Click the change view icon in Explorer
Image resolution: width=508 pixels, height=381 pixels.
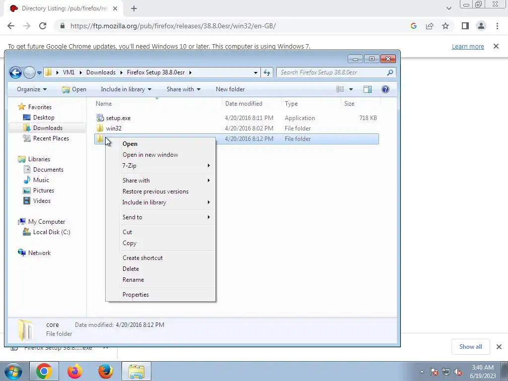pos(340,89)
